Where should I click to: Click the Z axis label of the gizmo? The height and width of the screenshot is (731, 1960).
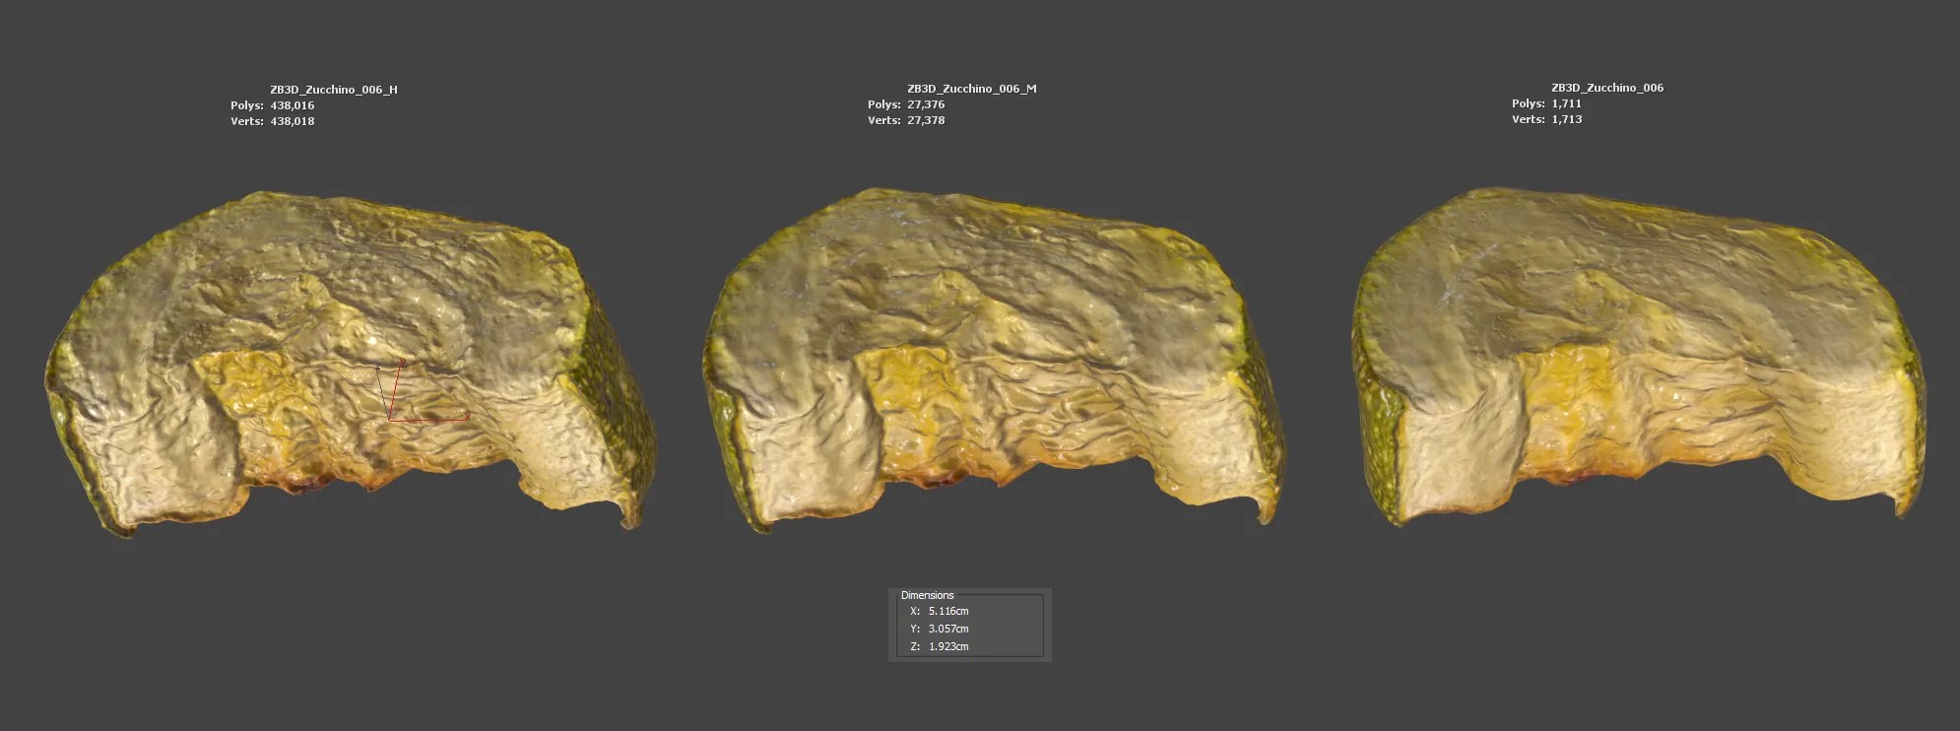coord(377,367)
